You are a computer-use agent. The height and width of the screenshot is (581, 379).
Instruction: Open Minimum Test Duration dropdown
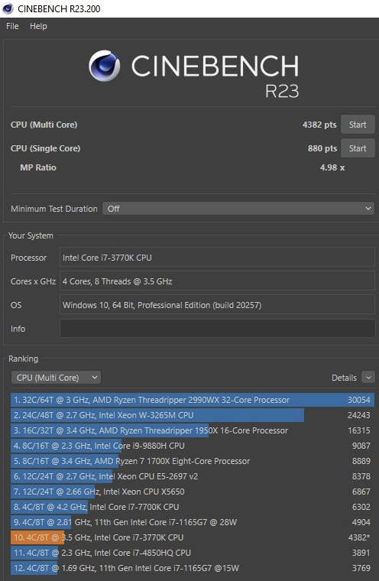[x=238, y=209]
